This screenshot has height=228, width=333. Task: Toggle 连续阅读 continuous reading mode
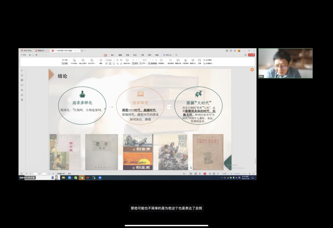tap(153, 63)
